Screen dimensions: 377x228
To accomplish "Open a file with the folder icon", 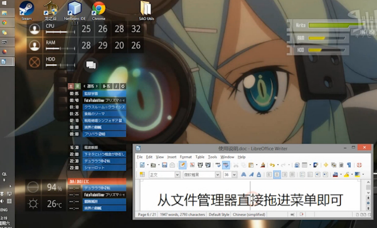I will click(153, 165).
